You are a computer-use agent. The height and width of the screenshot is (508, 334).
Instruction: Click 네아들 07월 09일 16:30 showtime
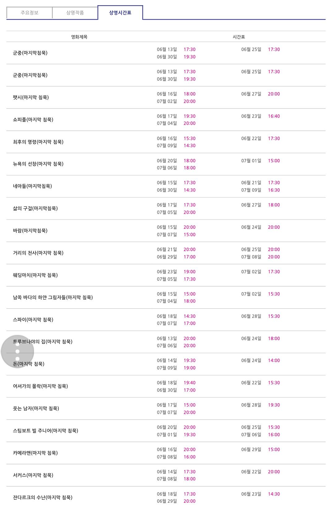(274, 190)
